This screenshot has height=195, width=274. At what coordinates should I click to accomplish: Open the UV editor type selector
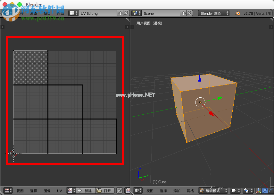point(8,191)
